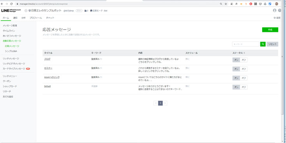The image size is (286, 143).
Task: Open リッチビデオメッセージ in sidebar
Action: tap(14, 63)
